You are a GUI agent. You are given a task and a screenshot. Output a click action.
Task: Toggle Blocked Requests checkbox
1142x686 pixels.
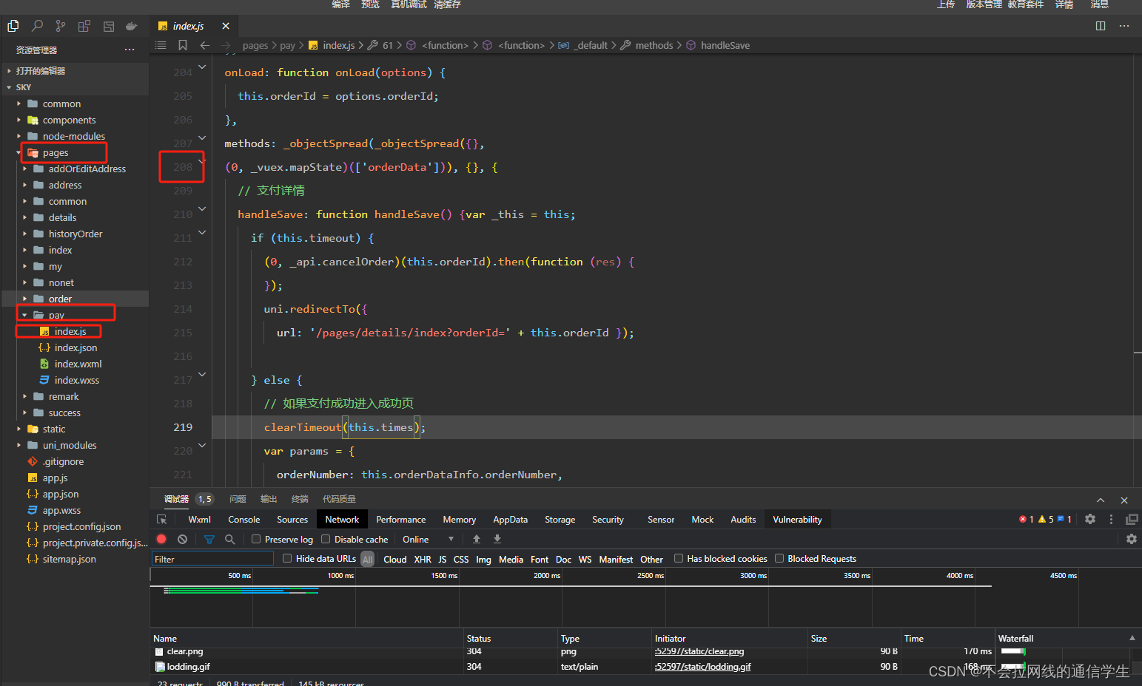tap(779, 558)
